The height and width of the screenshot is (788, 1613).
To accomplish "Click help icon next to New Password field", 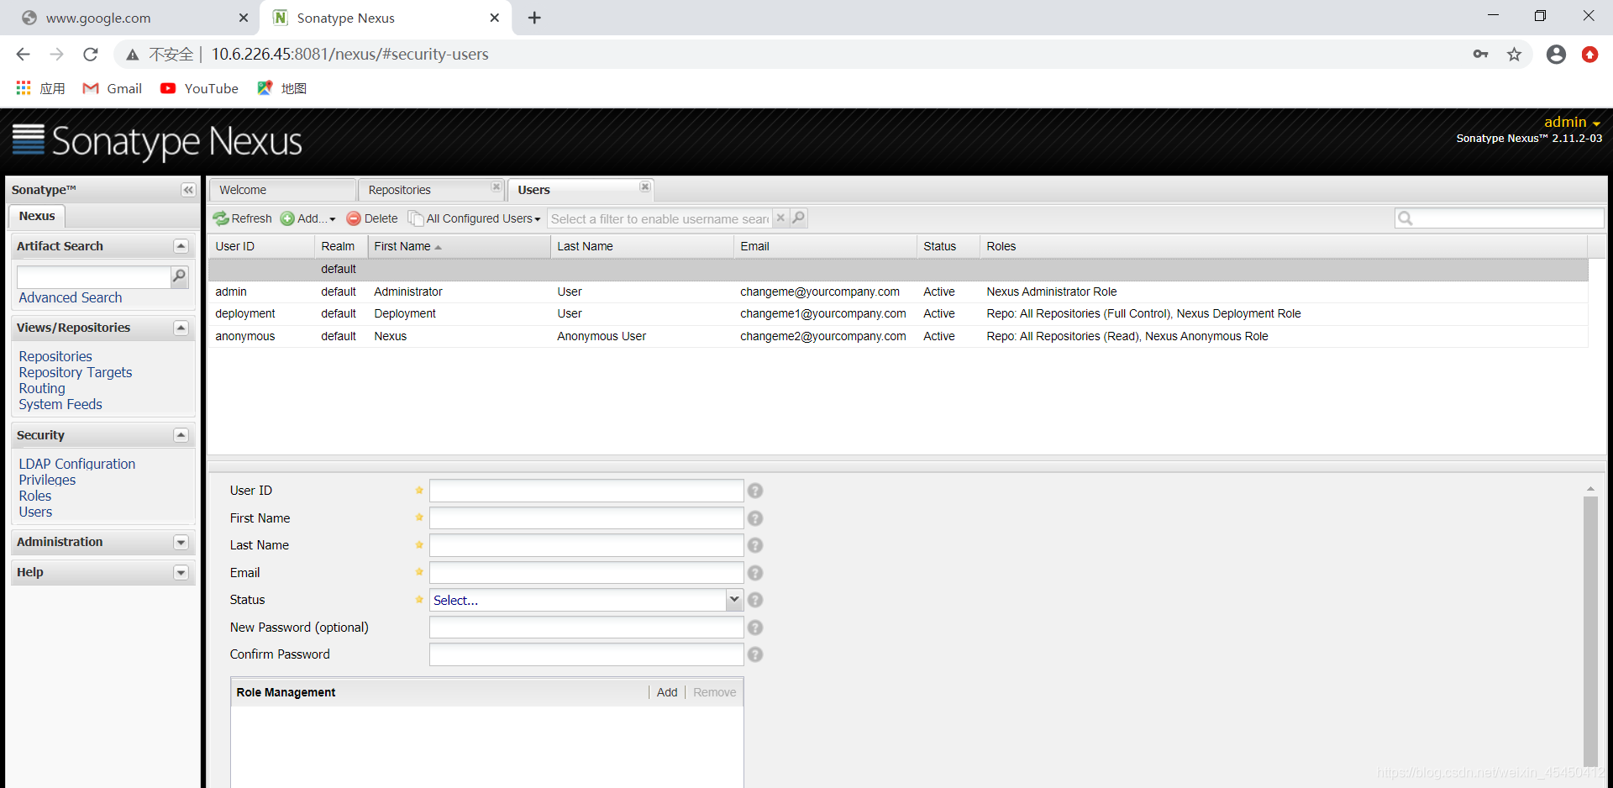I will pos(755,628).
